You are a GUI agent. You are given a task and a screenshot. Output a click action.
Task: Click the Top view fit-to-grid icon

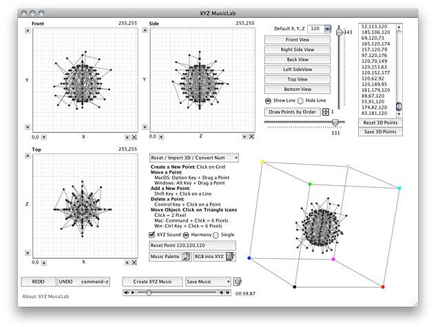tap(134, 262)
